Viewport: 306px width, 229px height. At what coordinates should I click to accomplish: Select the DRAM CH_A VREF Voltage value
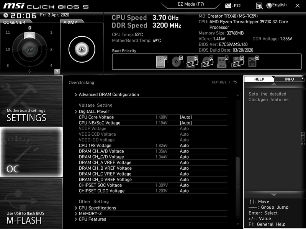coord(184,162)
